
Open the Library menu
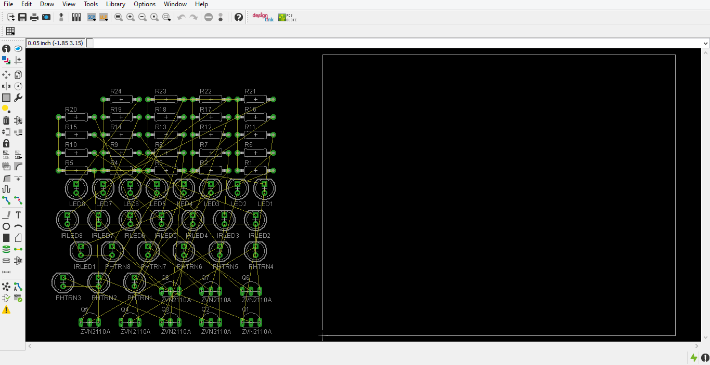(115, 4)
